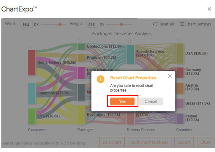The width and height of the screenshot is (215, 152).
Task: Click the Reset all icon
Action: 155,24
